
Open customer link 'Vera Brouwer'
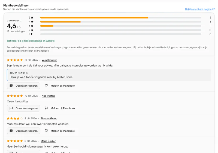(49, 60)
